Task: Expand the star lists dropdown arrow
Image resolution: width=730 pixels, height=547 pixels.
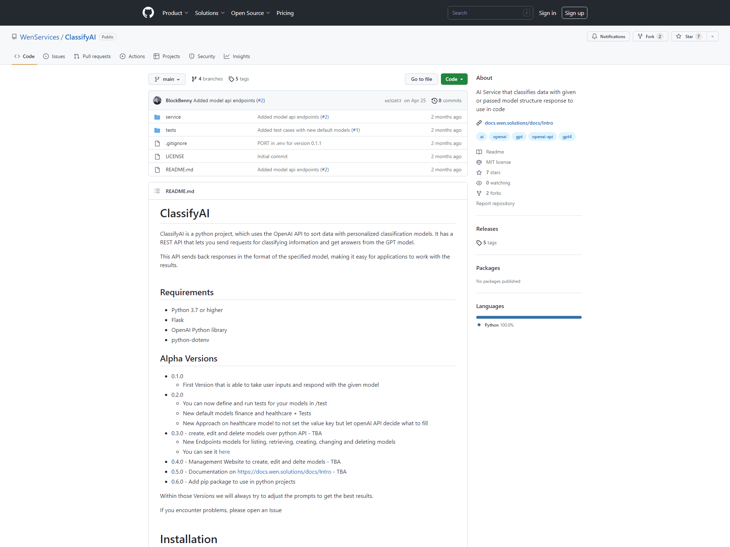Action: [713, 36]
